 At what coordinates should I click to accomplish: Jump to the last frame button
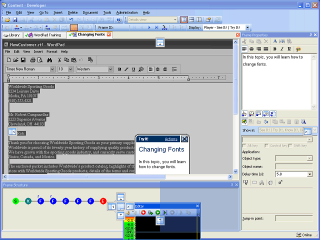[156, 27]
